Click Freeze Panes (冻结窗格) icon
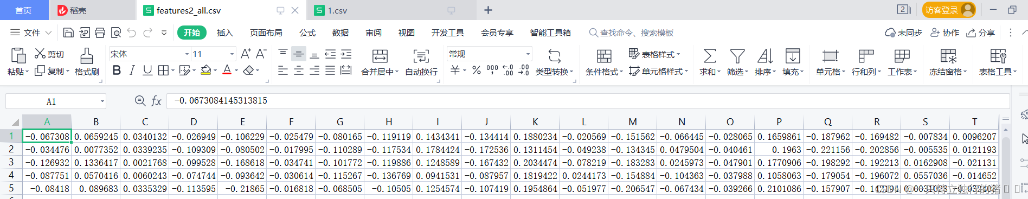 (948, 56)
